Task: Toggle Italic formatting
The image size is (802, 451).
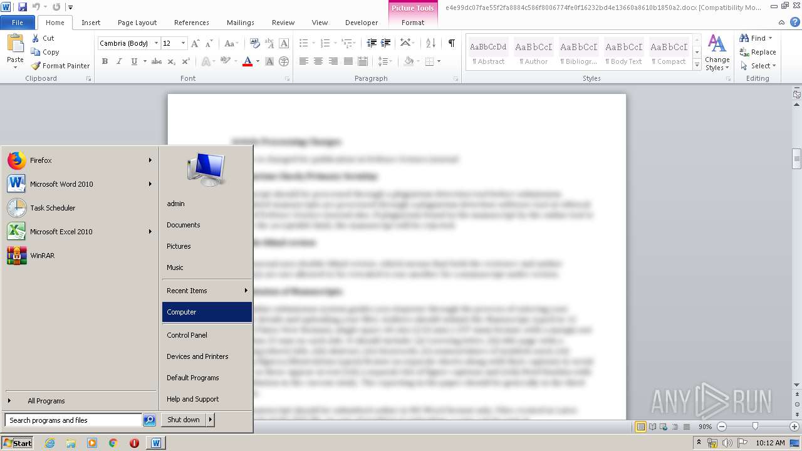Action: click(x=119, y=61)
